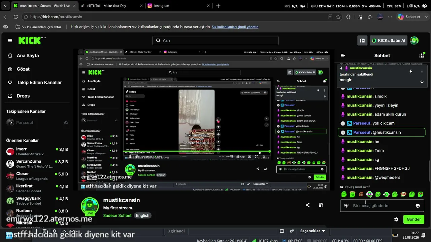Open Sık kullanılanları şimdi yönetin link

pyautogui.click(x=235, y=27)
